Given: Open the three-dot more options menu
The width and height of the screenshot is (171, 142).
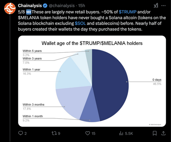Looking at the screenshot, I should [x=164, y=6].
